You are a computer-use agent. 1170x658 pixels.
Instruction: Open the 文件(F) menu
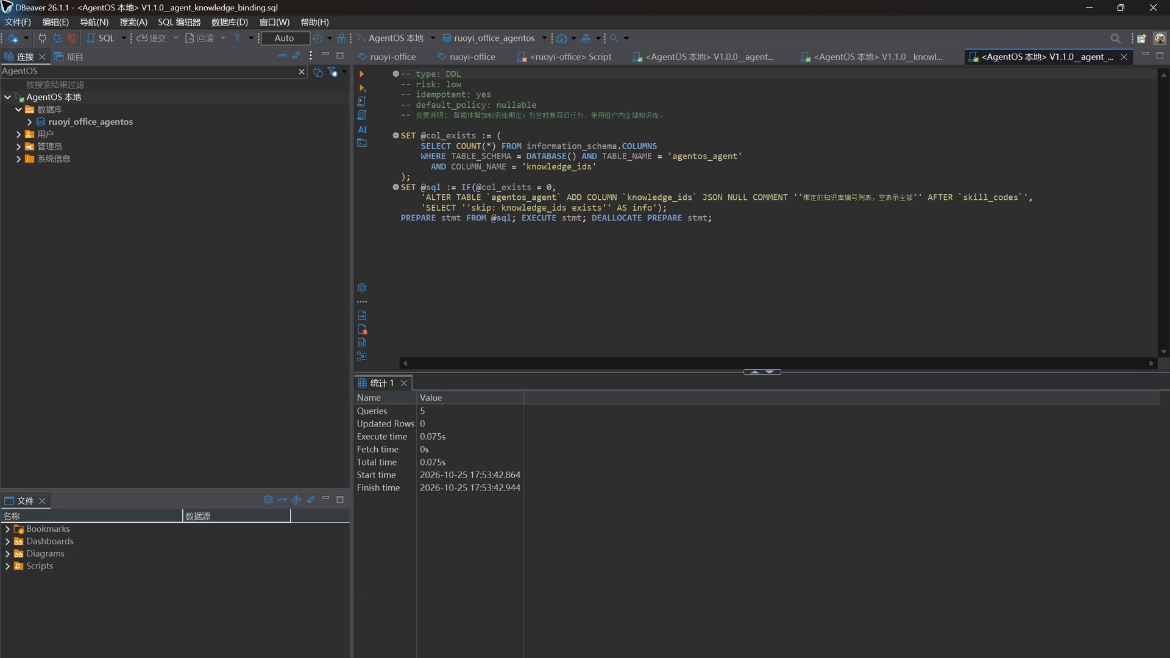coord(18,22)
